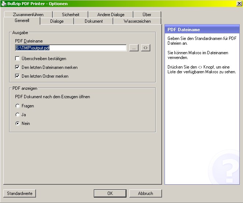Select the Generell tab
243x203 pixels.
22,21
